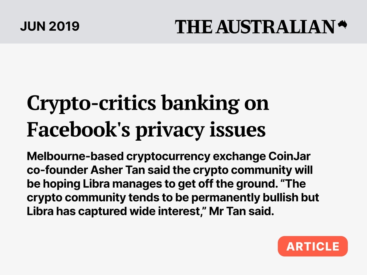Image resolution: width=367 pixels, height=275 pixels.
Task: Click the JUN month label
Action: point(33,26)
